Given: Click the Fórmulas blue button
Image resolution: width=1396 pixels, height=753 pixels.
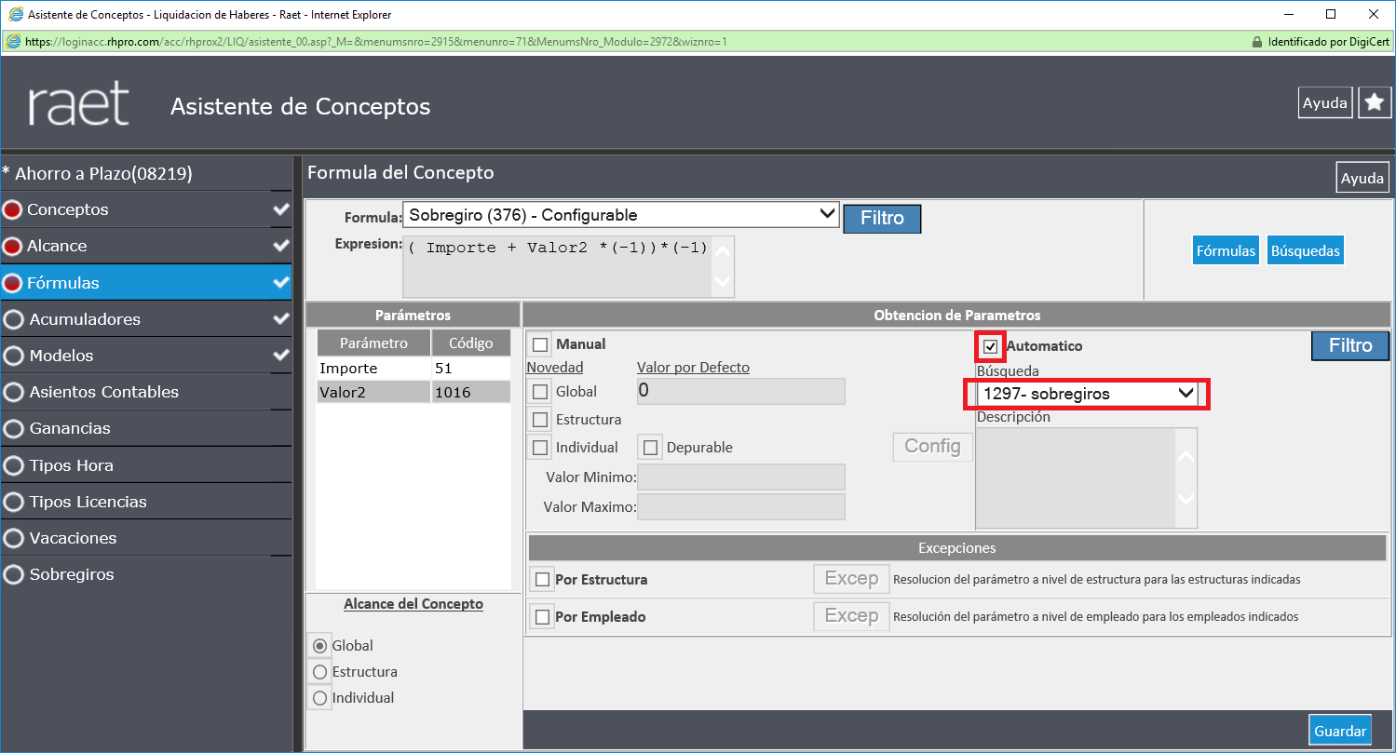Looking at the screenshot, I should (1227, 250).
